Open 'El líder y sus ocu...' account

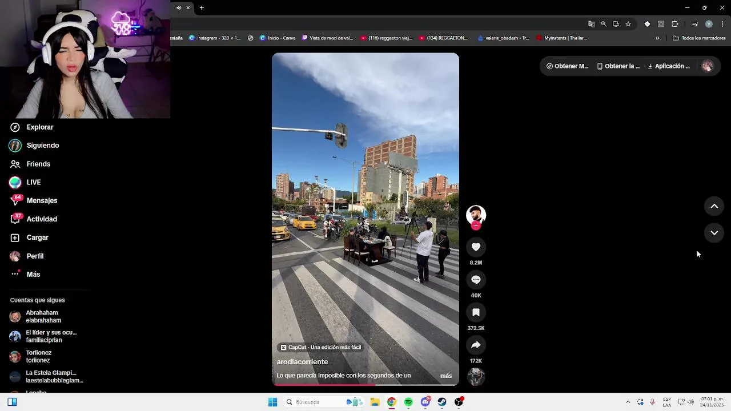click(43, 336)
